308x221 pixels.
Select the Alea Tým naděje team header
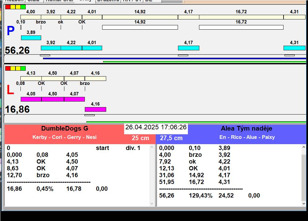[x=246, y=129]
